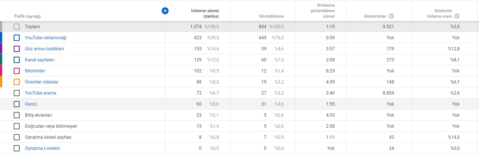The height and width of the screenshot is (157, 479).
Task: Toggle the Önerilen videolar orange checkbox
Action: click(x=17, y=82)
